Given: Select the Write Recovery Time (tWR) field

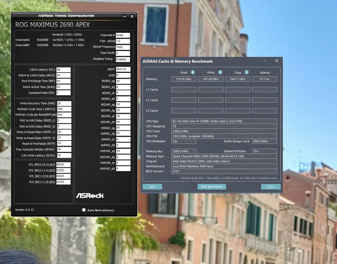Looking at the screenshot, I should pyautogui.click(x=64, y=103).
